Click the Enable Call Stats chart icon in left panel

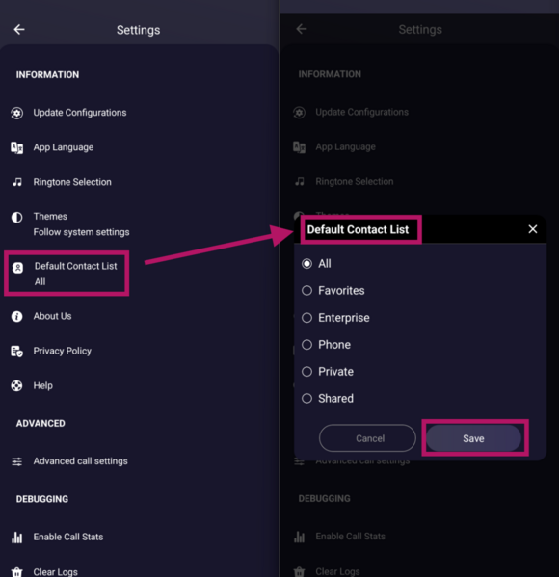point(17,538)
